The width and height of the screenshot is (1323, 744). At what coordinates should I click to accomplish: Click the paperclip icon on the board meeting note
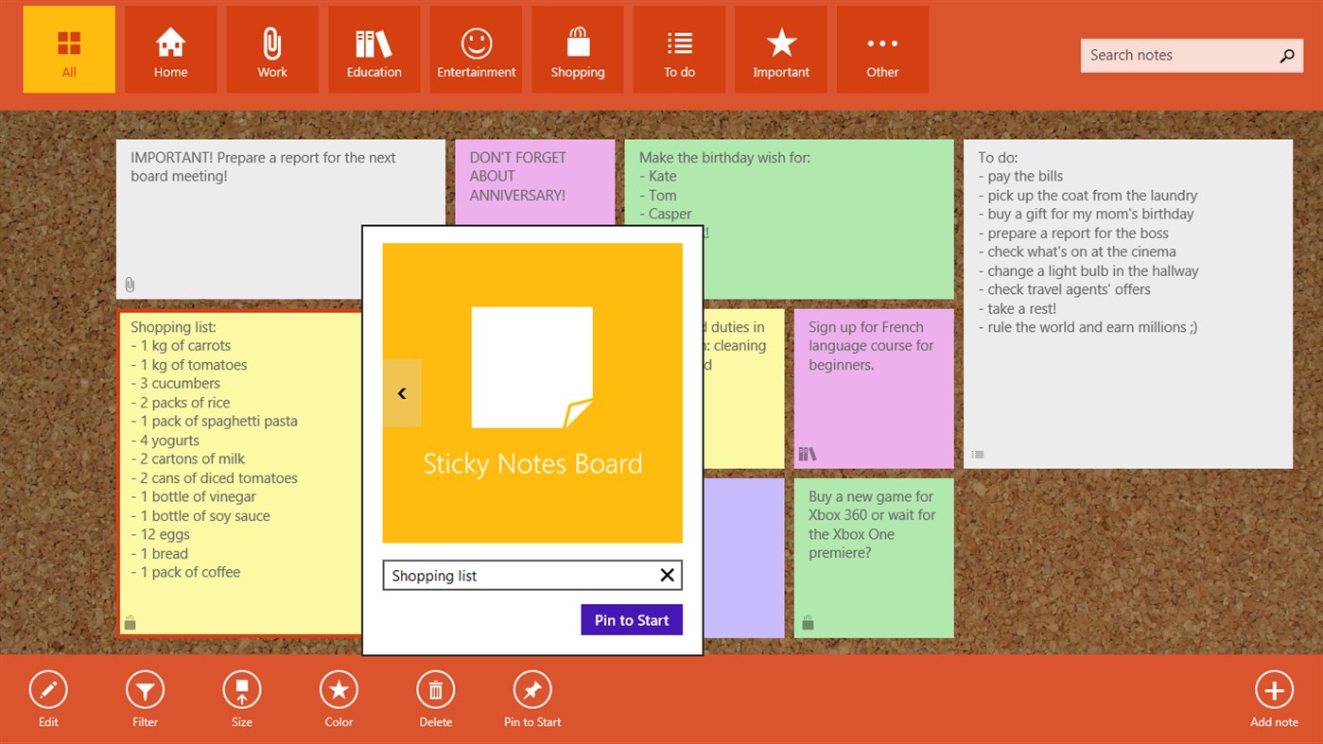pos(130,284)
